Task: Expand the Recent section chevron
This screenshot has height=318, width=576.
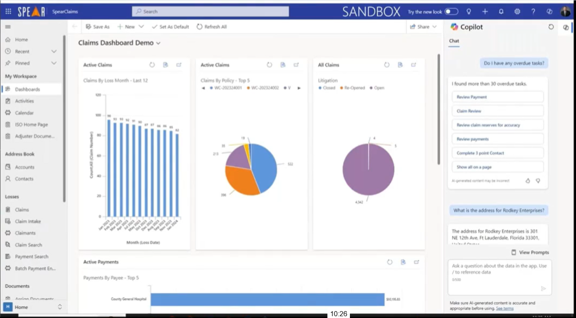Action: [x=54, y=51]
